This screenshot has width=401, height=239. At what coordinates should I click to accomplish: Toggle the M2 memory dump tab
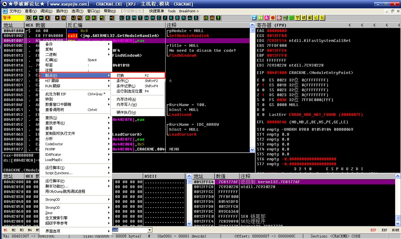(14, 230)
